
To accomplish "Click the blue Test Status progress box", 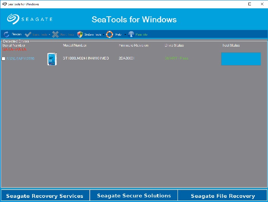I will pos(241,59).
